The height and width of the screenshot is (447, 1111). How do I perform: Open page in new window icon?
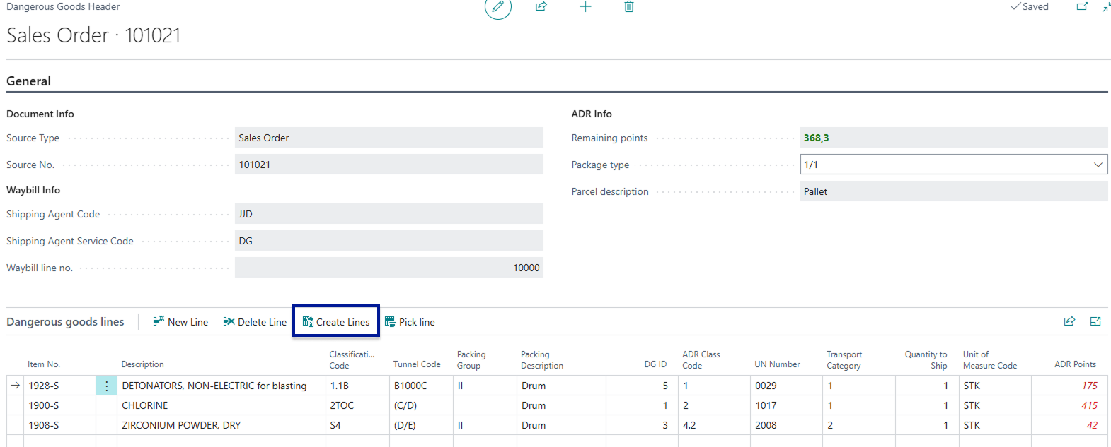1082,7
